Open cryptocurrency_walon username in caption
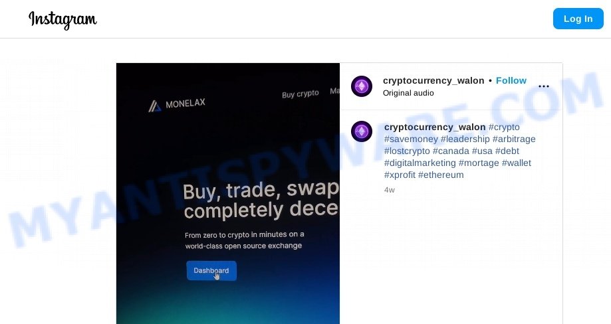 pos(435,127)
